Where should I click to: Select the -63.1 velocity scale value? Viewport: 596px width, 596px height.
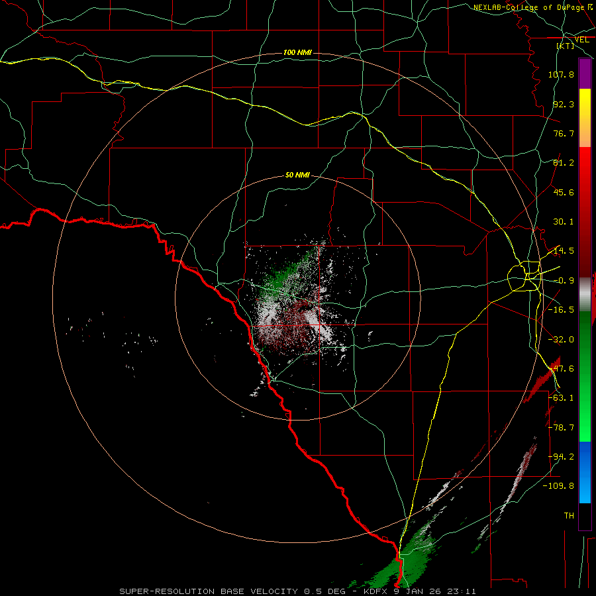[x=561, y=398]
